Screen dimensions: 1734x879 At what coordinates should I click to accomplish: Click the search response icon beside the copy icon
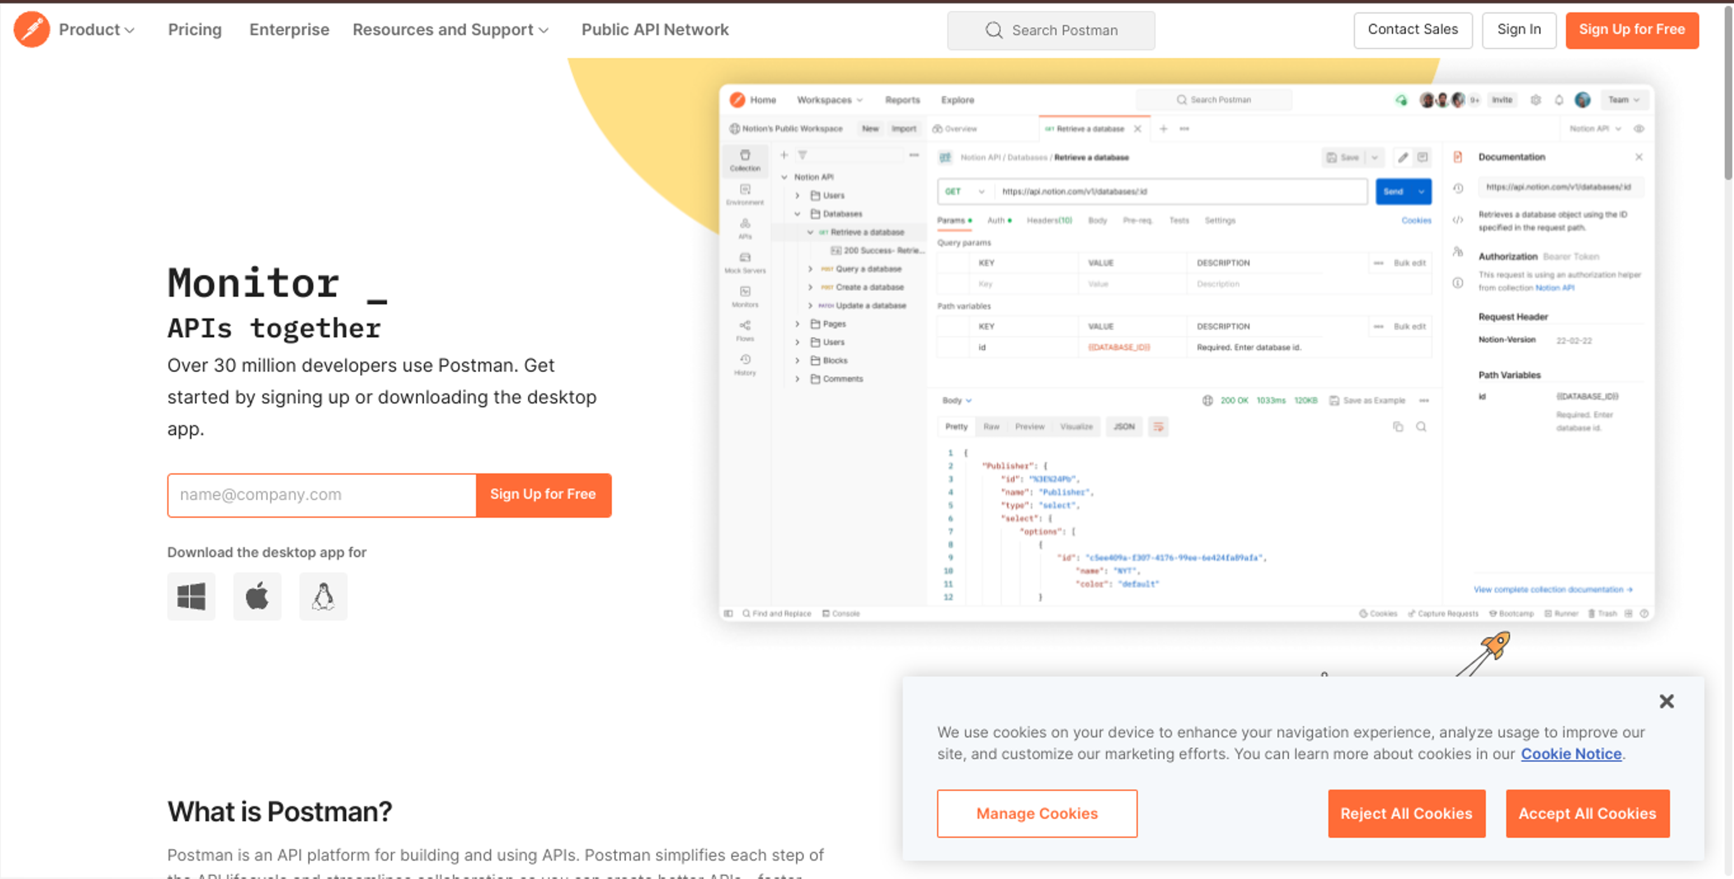pos(1421,427)
